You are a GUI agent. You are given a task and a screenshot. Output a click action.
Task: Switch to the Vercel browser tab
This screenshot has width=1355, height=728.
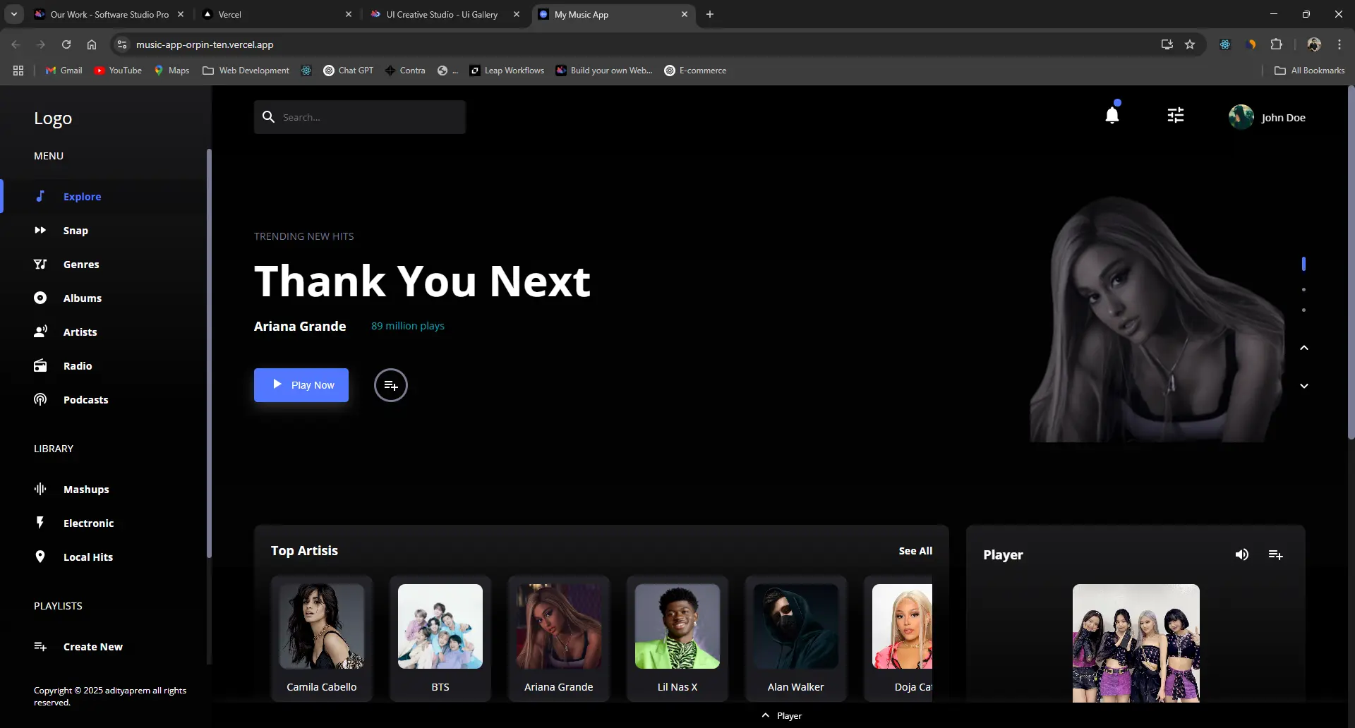(x=277, y=14)
